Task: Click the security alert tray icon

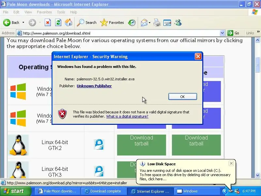Action: pos(237,191)
